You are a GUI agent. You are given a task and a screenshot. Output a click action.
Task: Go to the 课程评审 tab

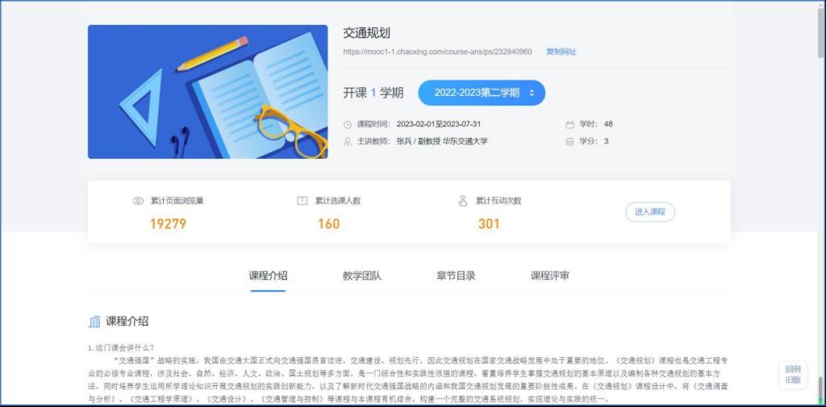pyautogui.click(x=550, y=276)
